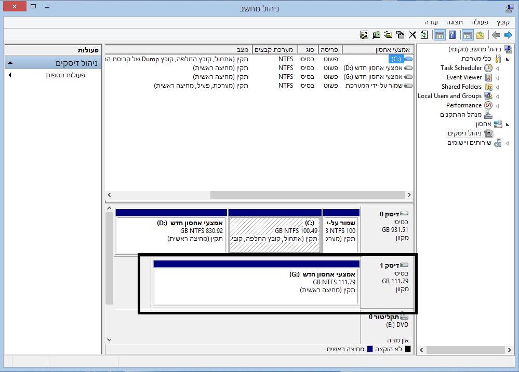Click the blue arrow navigation toolbar button

(x=508, y=35)
